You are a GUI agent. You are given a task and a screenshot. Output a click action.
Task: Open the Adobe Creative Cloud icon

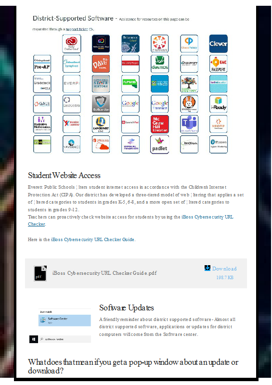pyautogui.click(x=72, y=44)
